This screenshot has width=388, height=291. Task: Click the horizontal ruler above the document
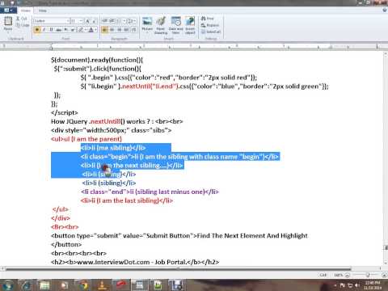[192, 47]
